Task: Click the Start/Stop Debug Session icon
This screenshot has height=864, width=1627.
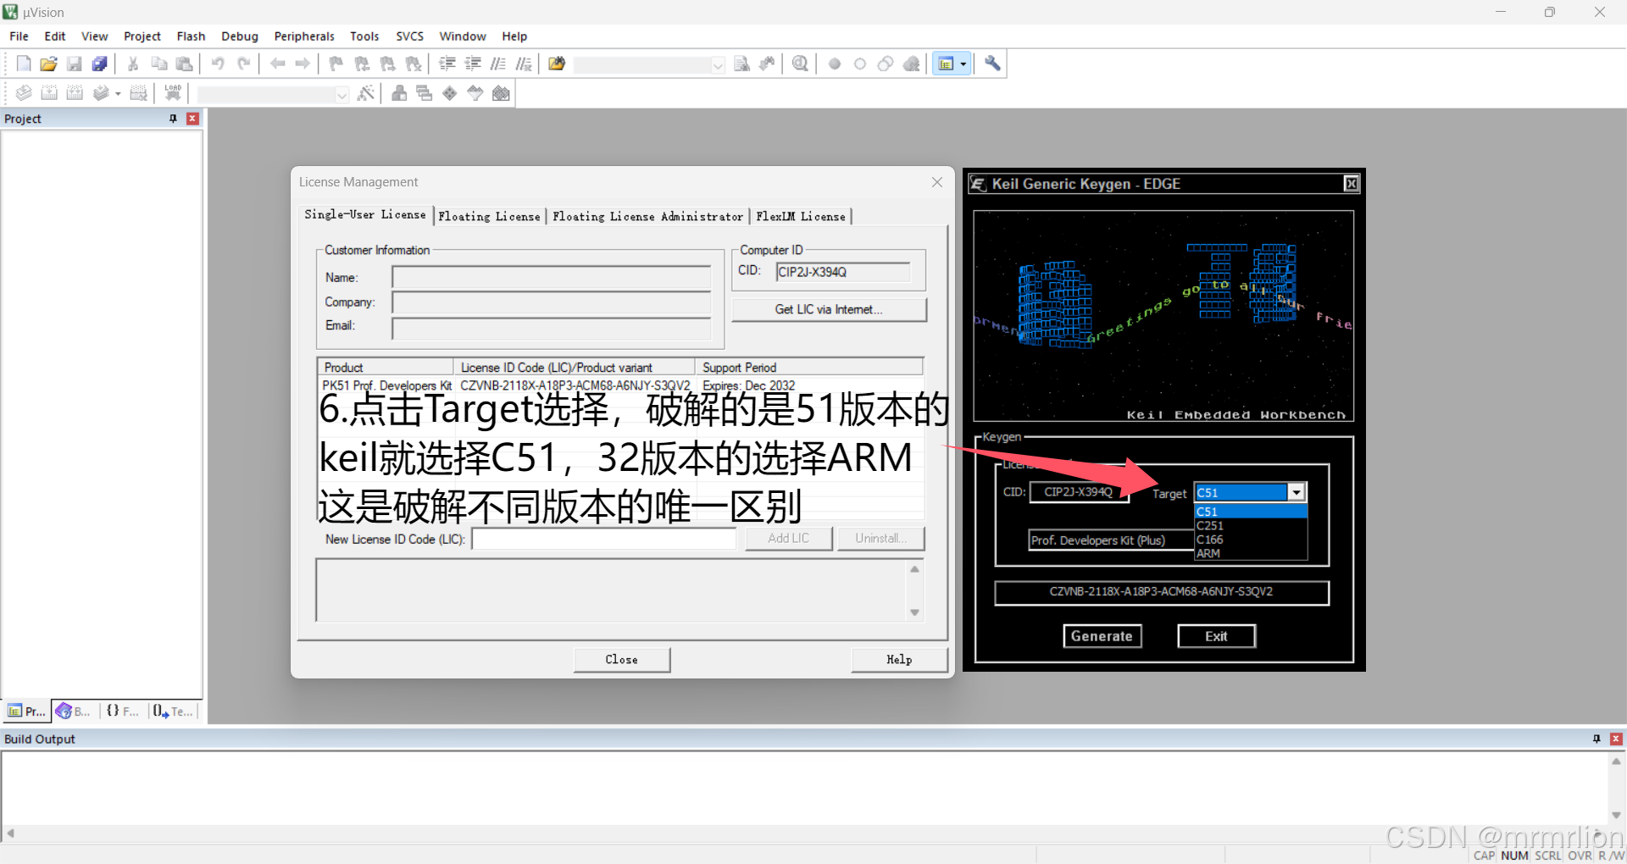Action: tap(800, 64)
